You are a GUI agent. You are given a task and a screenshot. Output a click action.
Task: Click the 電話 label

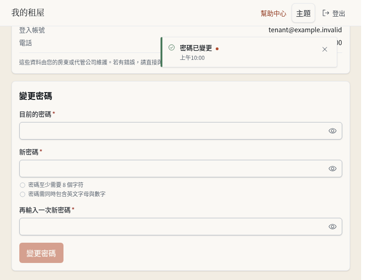click(25, 43)
